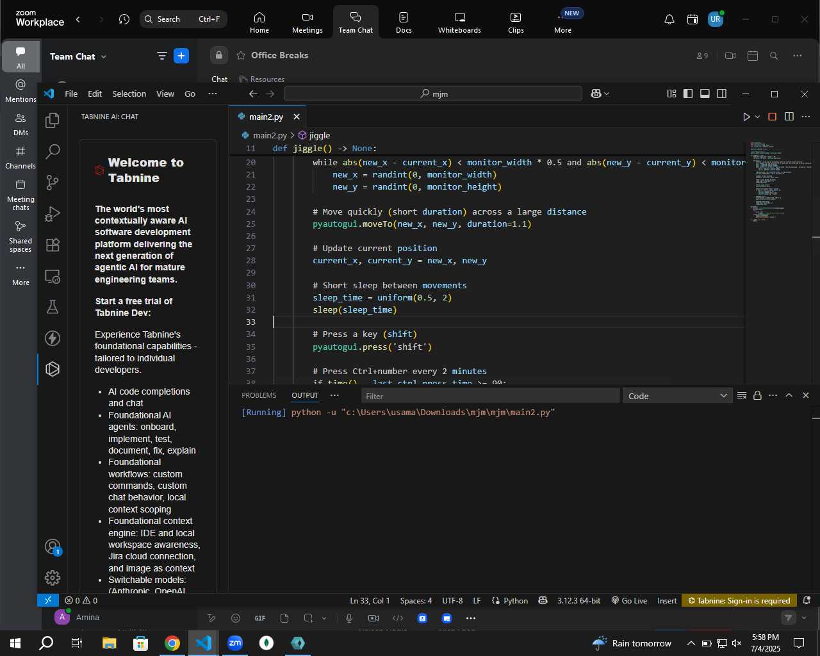Select the Tabnine AI activity bar icon
This screenshot has height=656, width=820.
click(53, 369)
